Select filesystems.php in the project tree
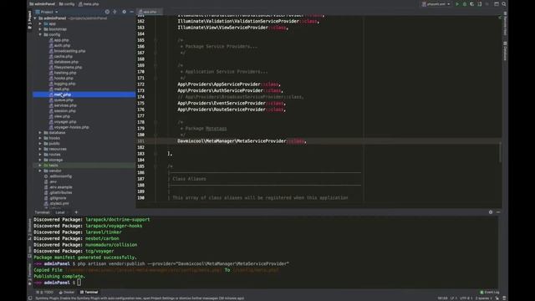The width and height of the screenshot is (535, 301). tap(65, 68)
